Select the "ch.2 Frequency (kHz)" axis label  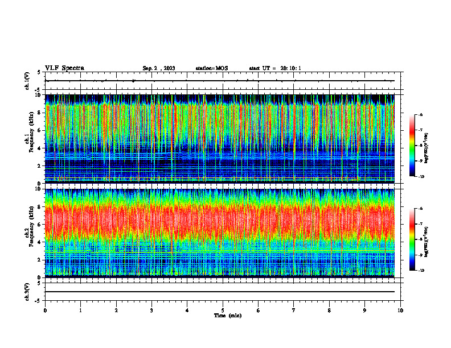(30, 226)
